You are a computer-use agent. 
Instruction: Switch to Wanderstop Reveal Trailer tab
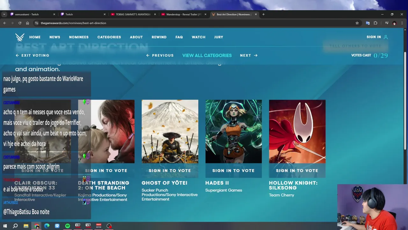click(184, 14)
